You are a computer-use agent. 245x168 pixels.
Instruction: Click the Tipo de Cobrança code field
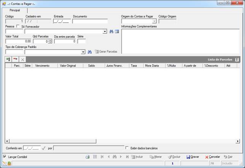(x=14, y=52)
